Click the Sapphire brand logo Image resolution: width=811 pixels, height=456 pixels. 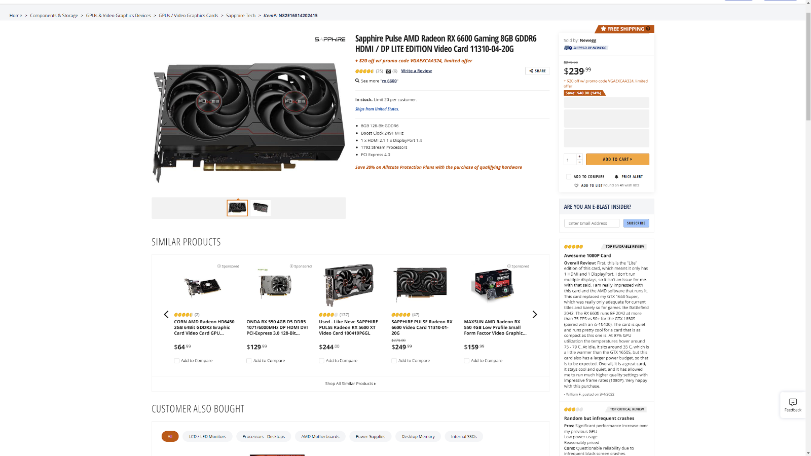tap(330, 39)
